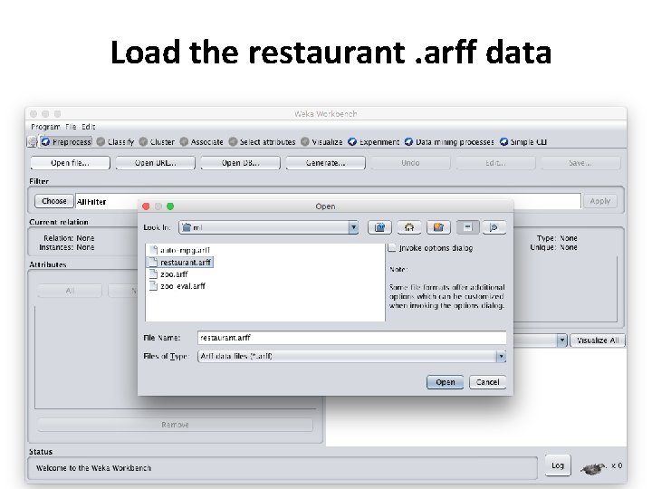Viewport: 652px width, 489px height.
Task: Click the Choose filter button
Action: pos(54,201)
